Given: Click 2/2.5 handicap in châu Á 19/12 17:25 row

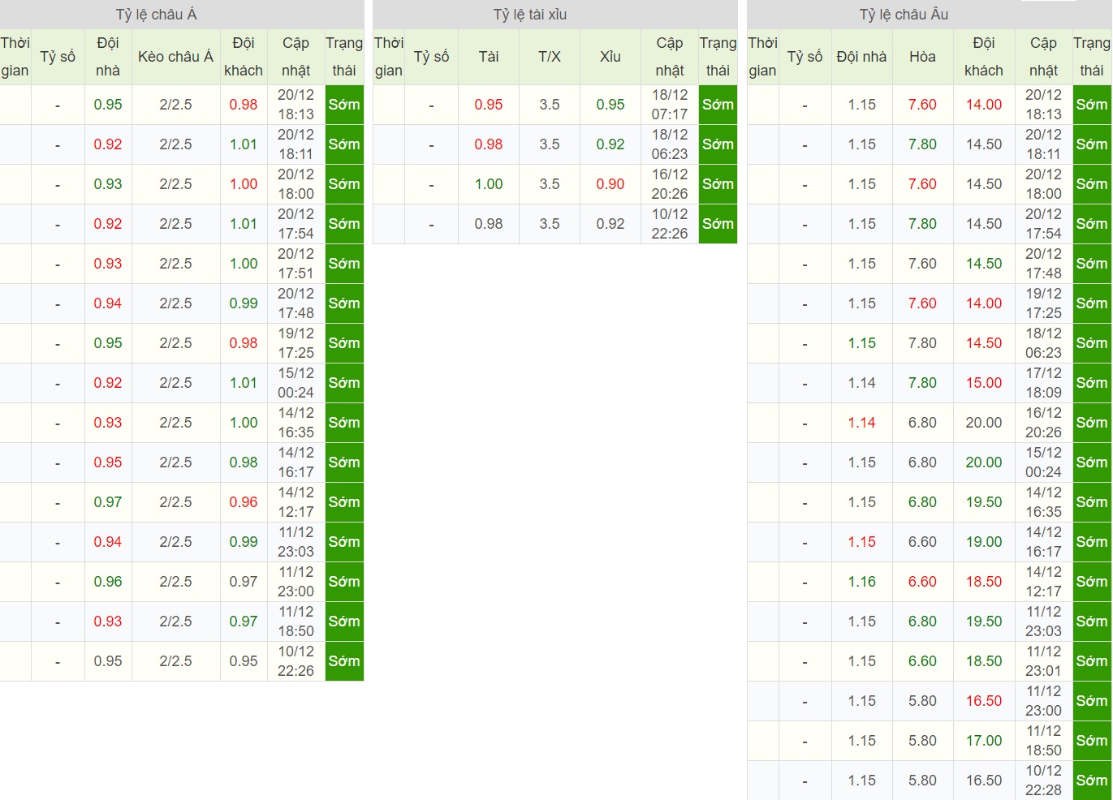Looking at the screenshot, I should 175,343.
